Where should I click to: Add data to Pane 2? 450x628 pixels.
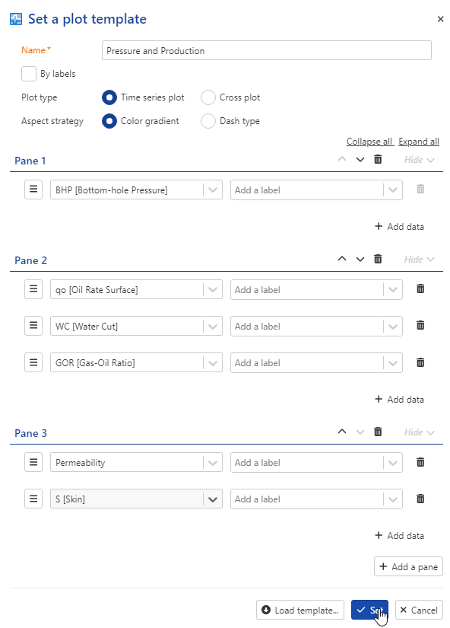399,400
